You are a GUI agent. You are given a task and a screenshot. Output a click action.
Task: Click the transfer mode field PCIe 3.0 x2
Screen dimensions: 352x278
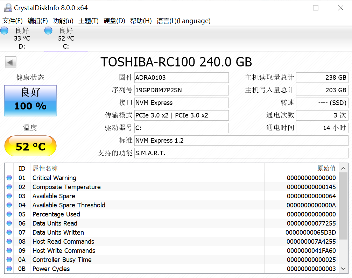pyautogui.click(x=181, y=115)
